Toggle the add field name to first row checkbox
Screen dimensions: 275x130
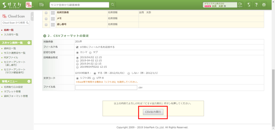(77, 47)
